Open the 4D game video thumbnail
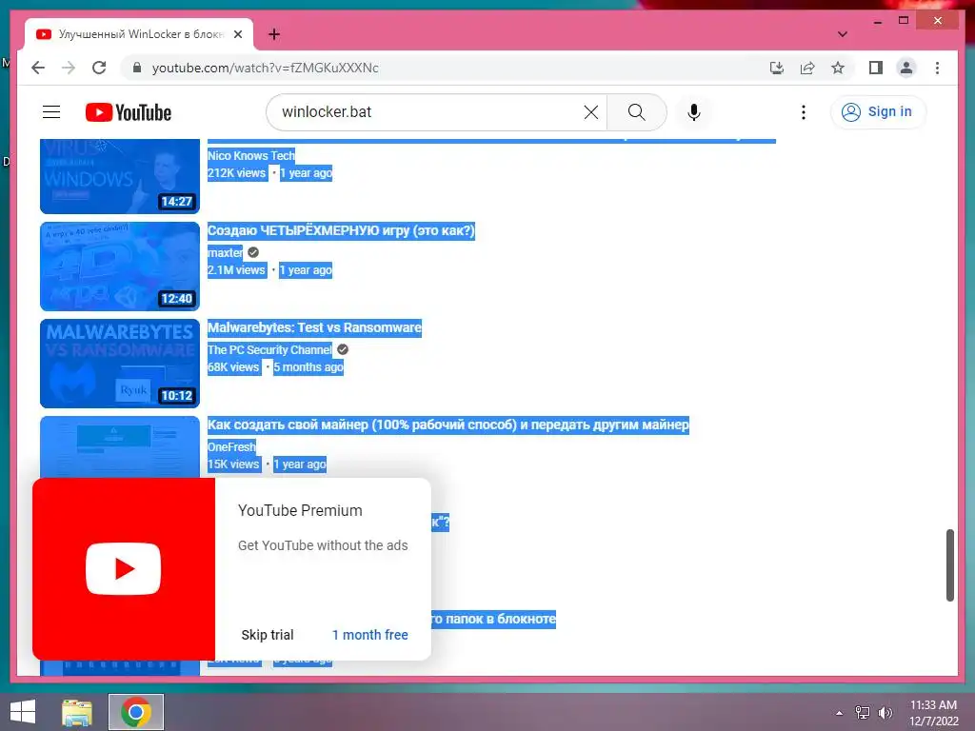This screenshot has height=731, width=975. (x=119, y=267)
